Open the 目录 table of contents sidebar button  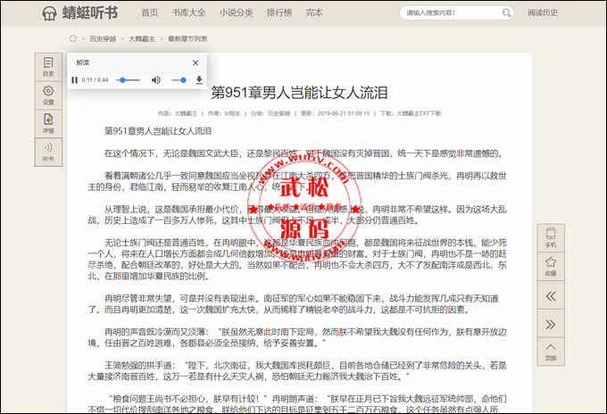48,67
